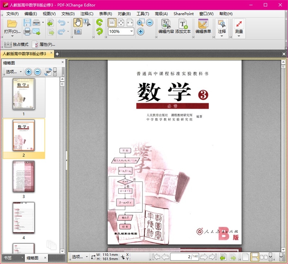Choose the Select Text tool
Screen dimensions: 288x264
pyautogui.click(x=87, y=23)
